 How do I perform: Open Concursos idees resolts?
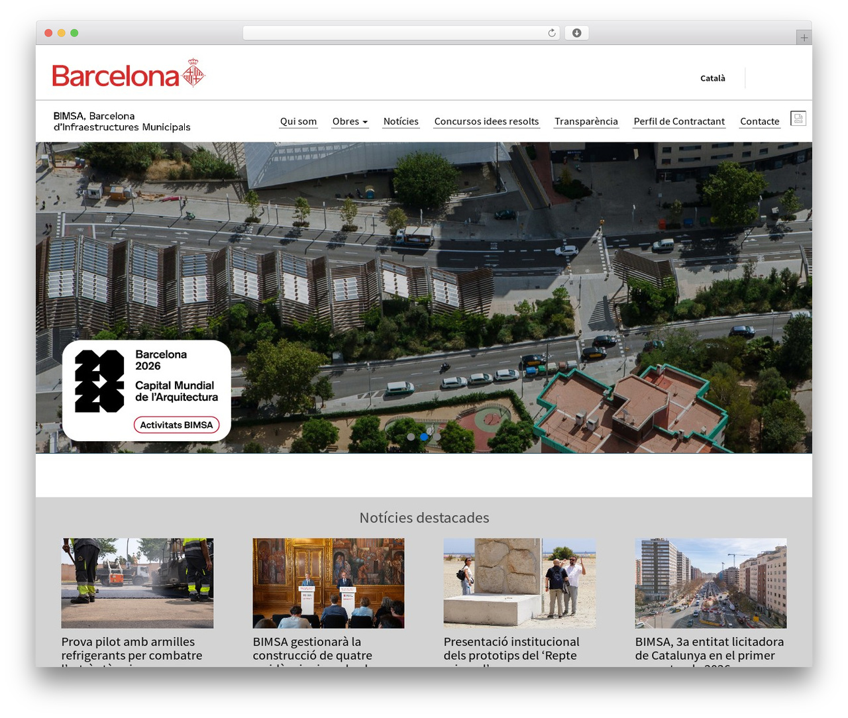486,121
